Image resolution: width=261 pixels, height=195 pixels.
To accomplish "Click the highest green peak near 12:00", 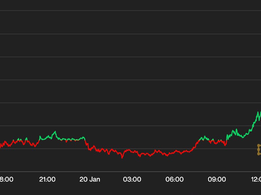I will point(258,112).
